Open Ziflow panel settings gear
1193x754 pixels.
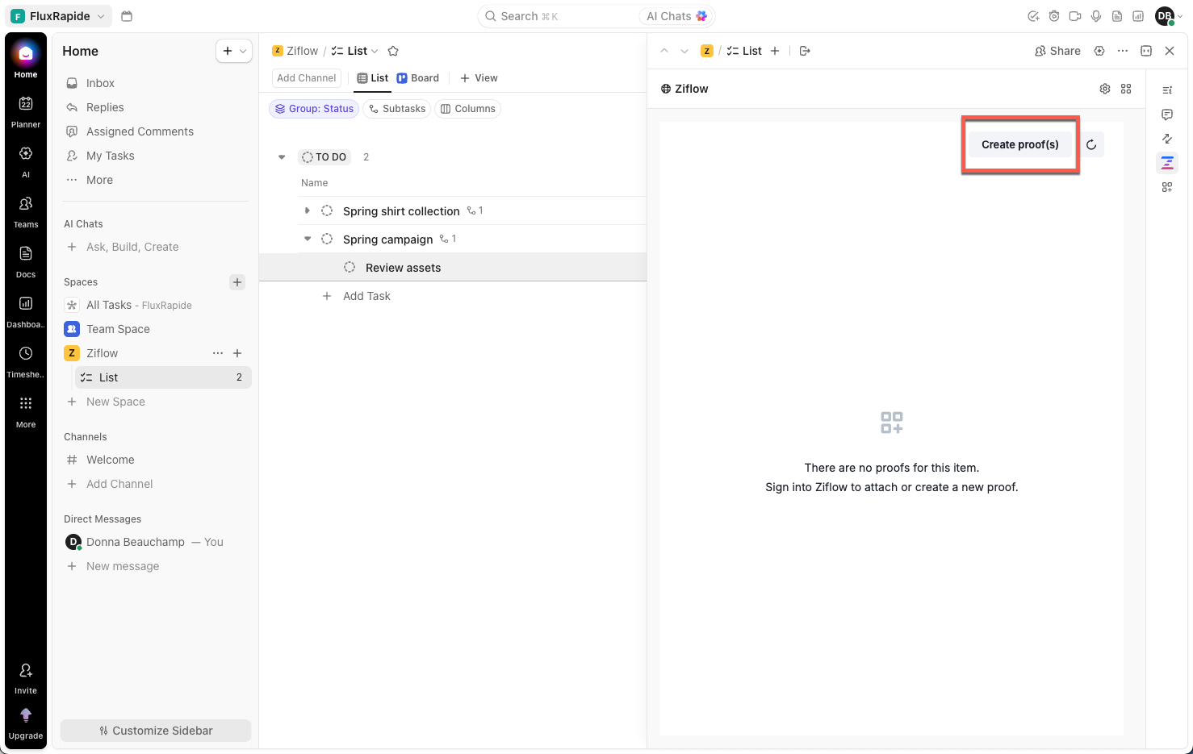[x=1105, y=89]
